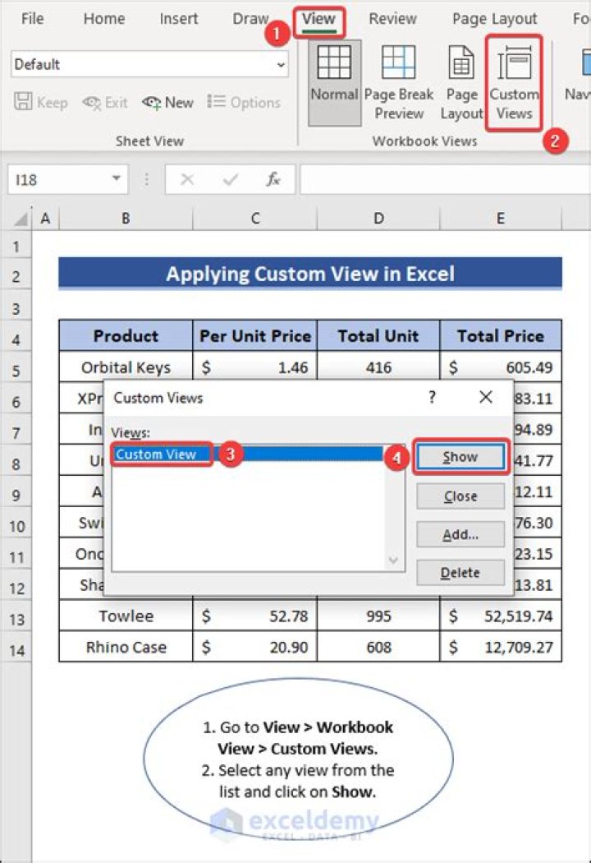
Task: Click the Show button
Action: pos(460,457)
